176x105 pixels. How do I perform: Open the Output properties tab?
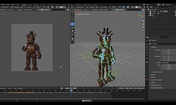[x=147, y=47]
